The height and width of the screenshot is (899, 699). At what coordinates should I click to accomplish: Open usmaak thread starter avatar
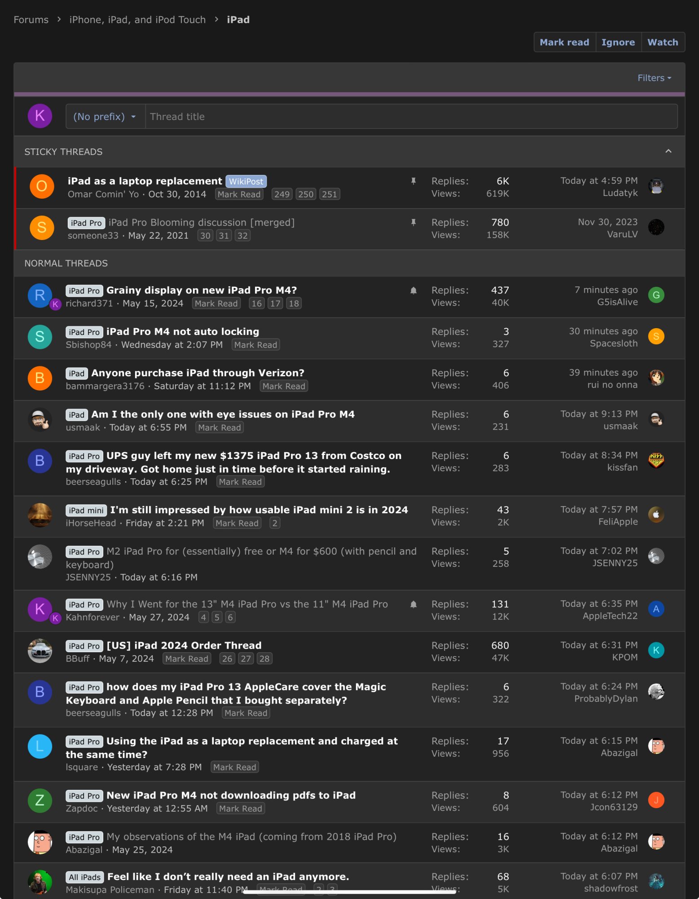point(40,419)
